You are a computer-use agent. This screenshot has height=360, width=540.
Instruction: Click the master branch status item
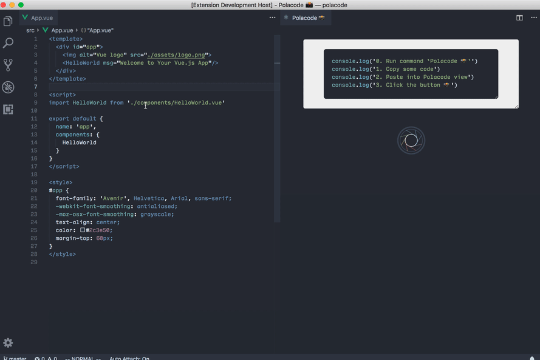pyautogui.click(x=15, y=358)
